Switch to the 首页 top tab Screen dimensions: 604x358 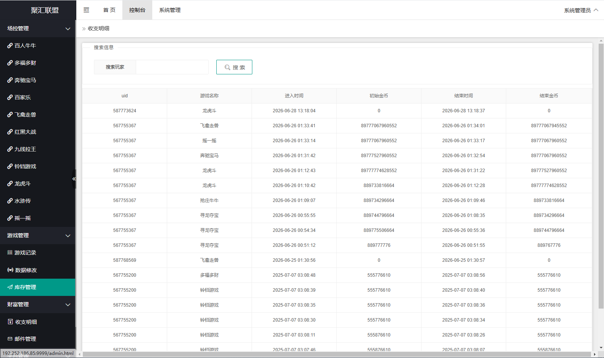click(109, 10)
